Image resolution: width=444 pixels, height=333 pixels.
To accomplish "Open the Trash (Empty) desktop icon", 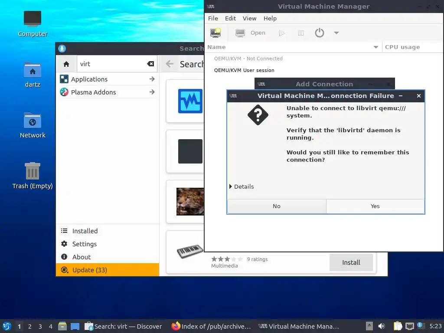I will point(33,176).
